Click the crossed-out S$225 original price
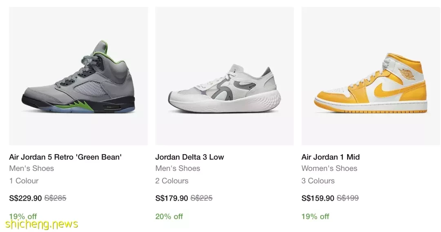This screenshot has height=232, width=441. pyautogui.click(x=202, y=198)
